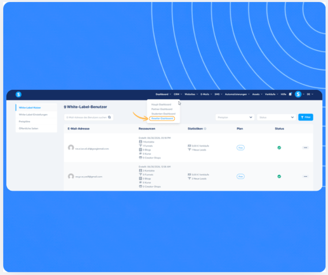Select Partner-Dashboard from the dropdown
328x275 pixels.
click(162, 109)
